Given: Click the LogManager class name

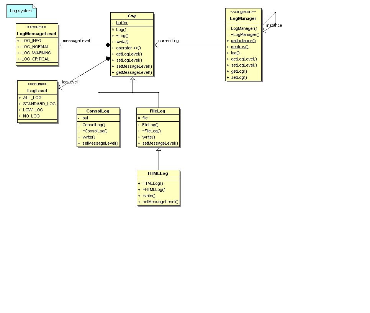Looking at the screenshot, I should tap(243, 18).
